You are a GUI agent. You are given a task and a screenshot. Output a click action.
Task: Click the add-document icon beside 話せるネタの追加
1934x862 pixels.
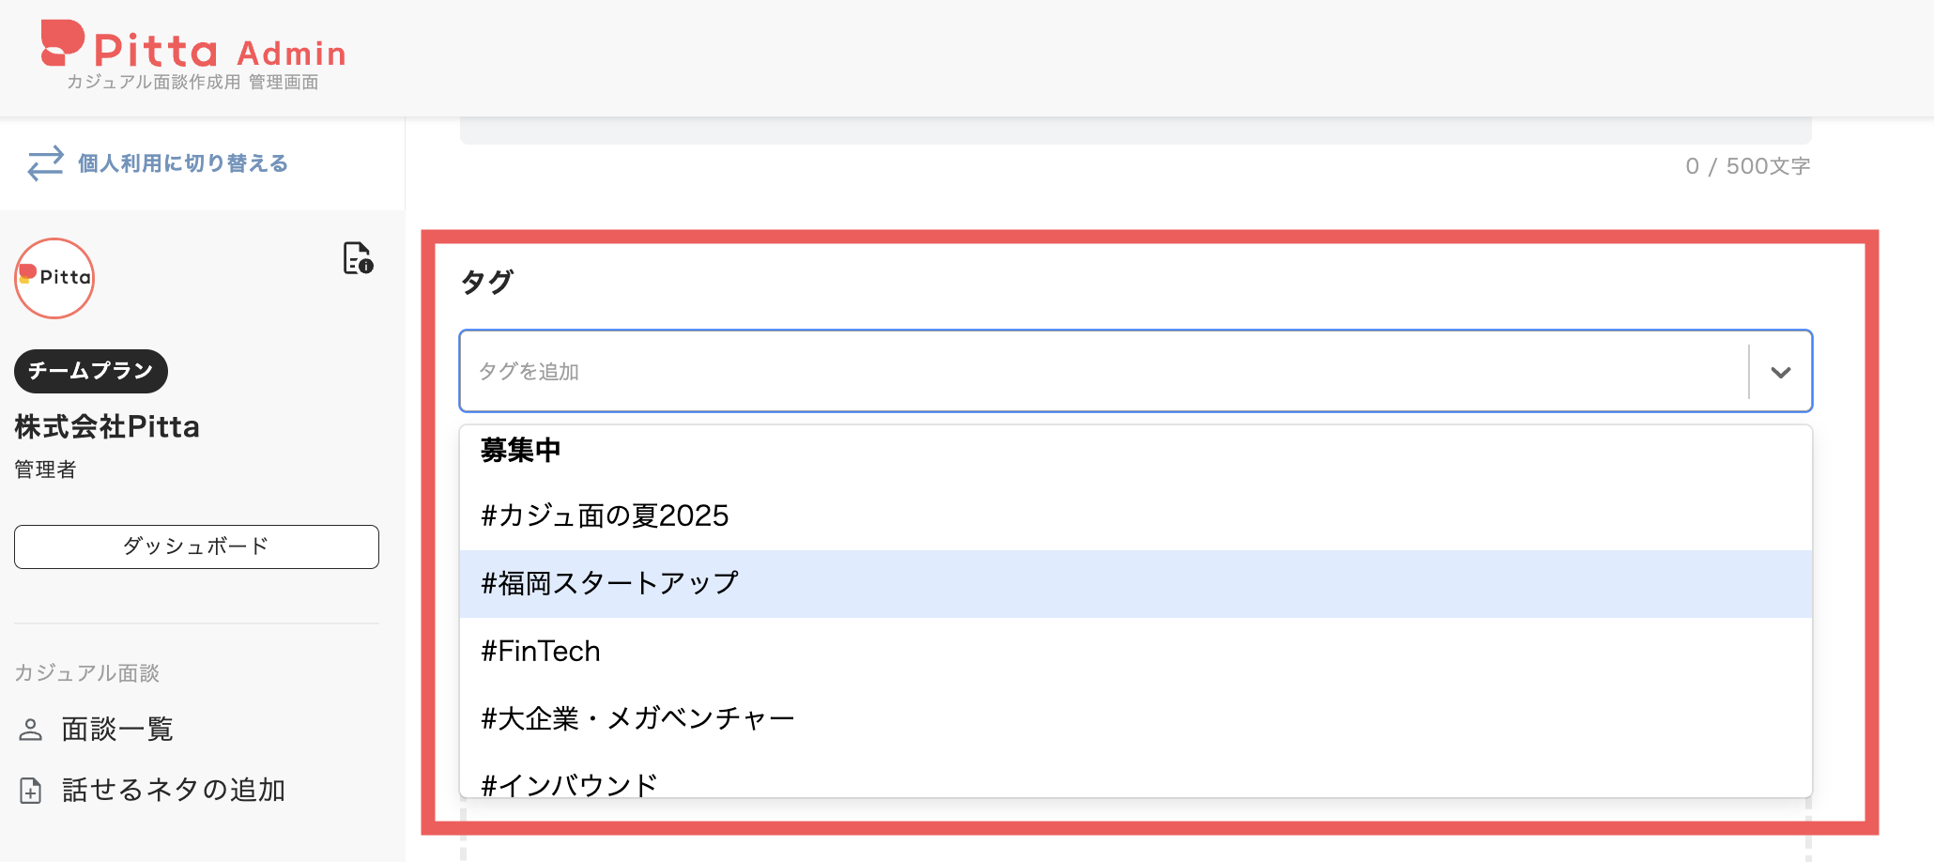click(31, 790)
